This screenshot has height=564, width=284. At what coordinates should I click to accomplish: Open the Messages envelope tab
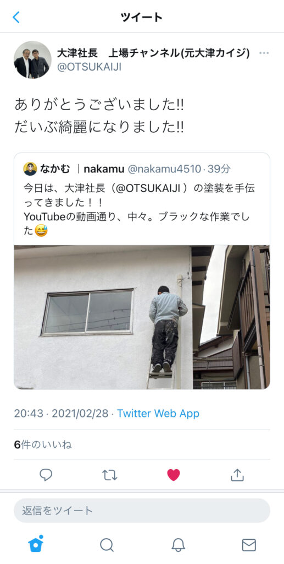(x=249, y=545)
